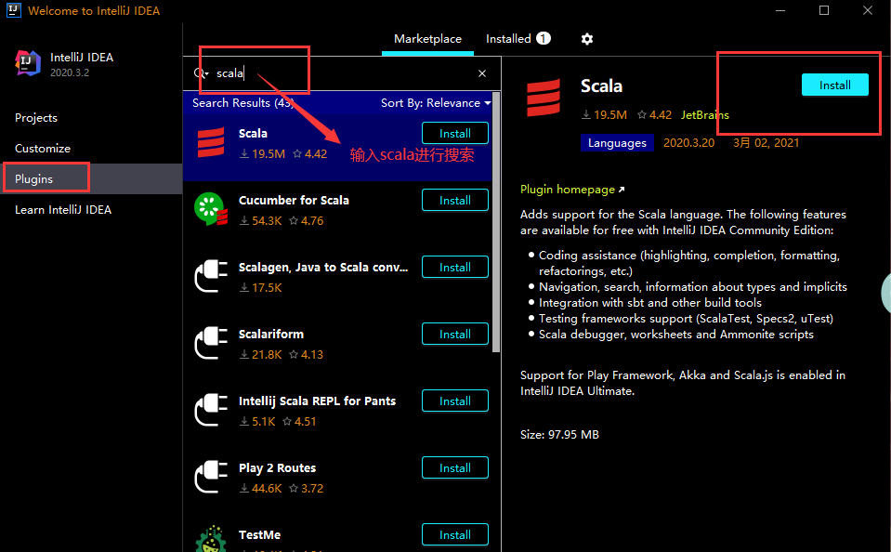Clear the search field with the X icon
Viewport: 891px width, 552px height.
pyautogui.click(x=482, y=73)
